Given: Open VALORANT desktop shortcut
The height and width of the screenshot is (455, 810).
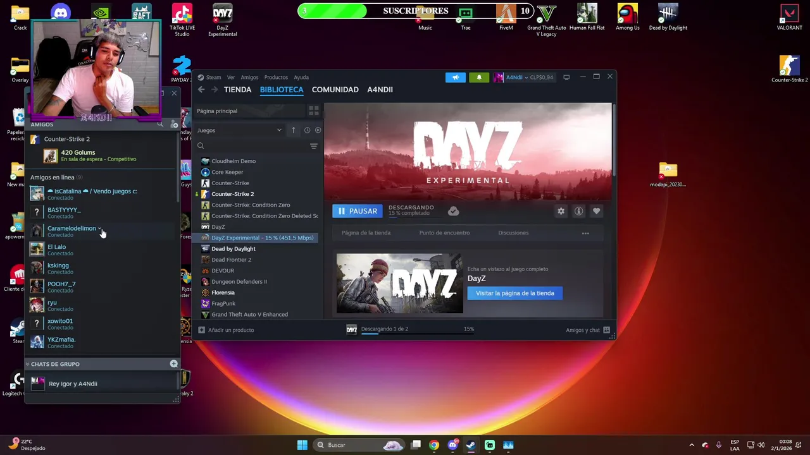Looking at the screenshot, I should (x=789, y=17).
